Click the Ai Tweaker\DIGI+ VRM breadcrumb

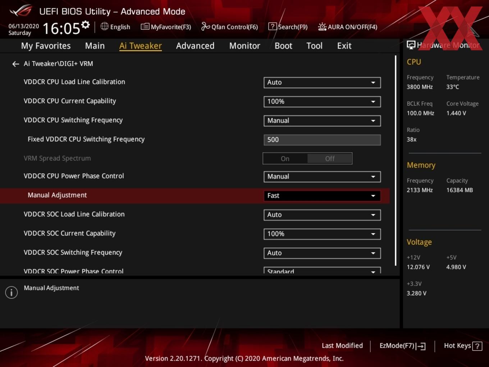pos(58,64)
